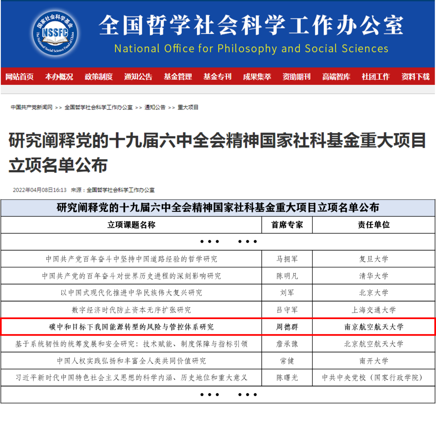Screen dimensions: 436x421
Task: Click the 复旦大学 cell
Action: pos(374,259)
